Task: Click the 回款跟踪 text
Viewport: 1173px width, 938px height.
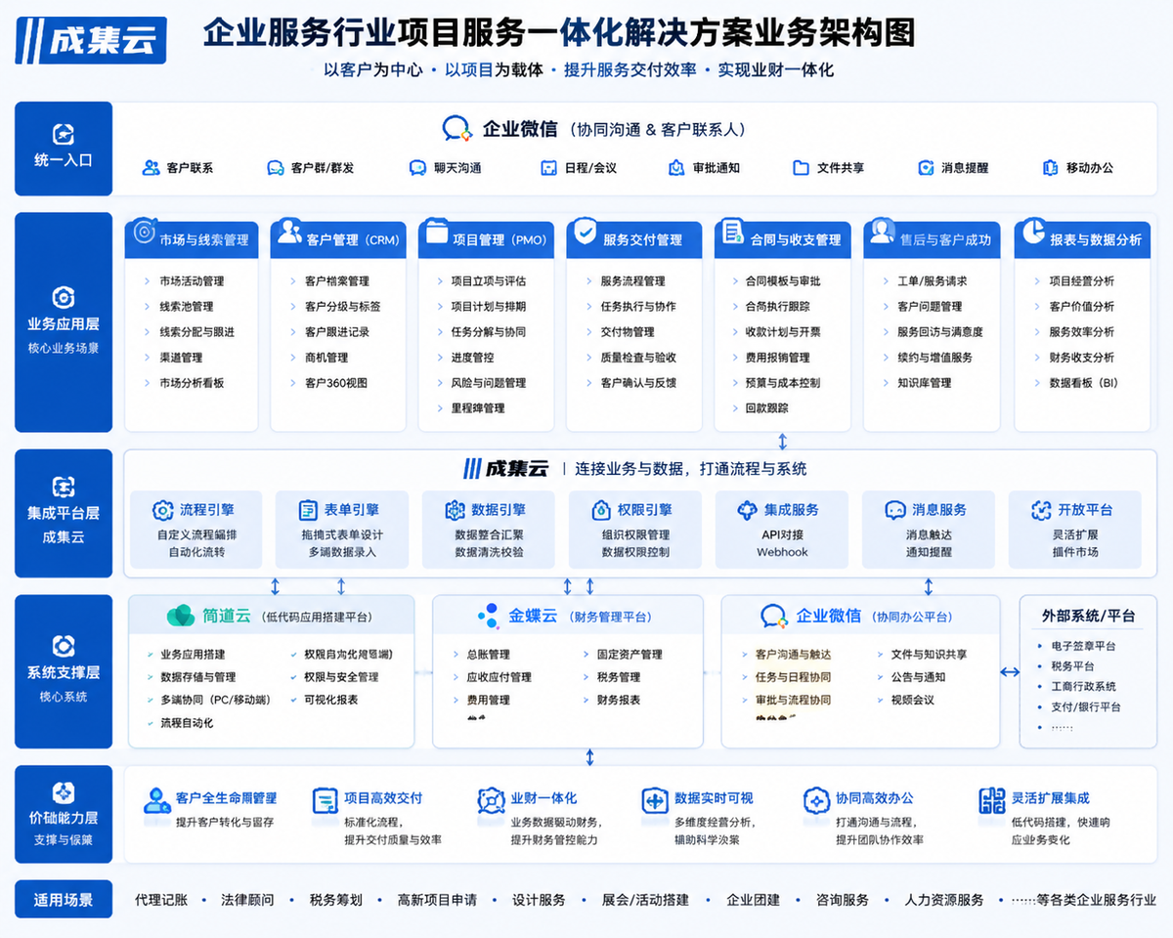Action: coord(767,408)
